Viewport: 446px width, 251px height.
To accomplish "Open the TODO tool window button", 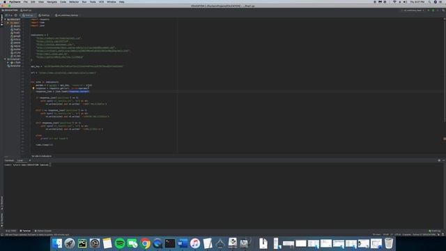I will [x=11, y=231].
